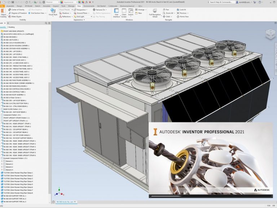
Task: Expand Element:1 pattern node
Action: 2,161
